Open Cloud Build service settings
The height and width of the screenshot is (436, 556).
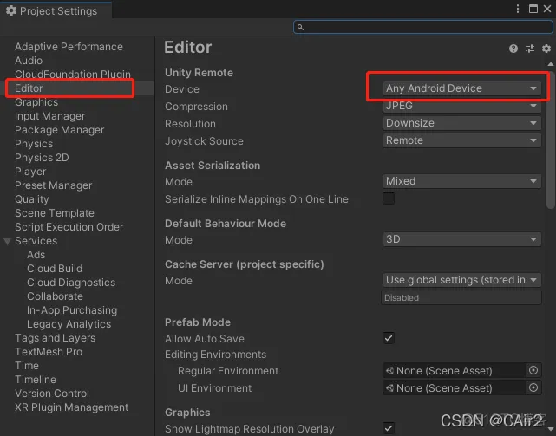pyautogui.click(x=55, y=269)
